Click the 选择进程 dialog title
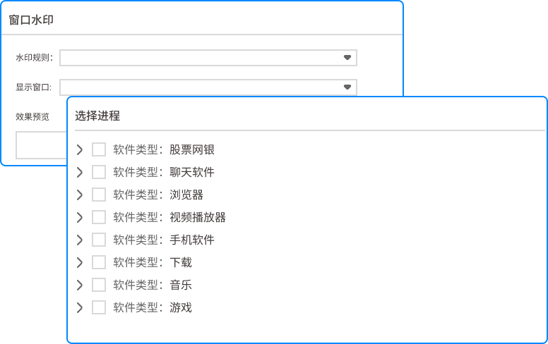This screenshot has height=344, width=548. click(97, 116)
